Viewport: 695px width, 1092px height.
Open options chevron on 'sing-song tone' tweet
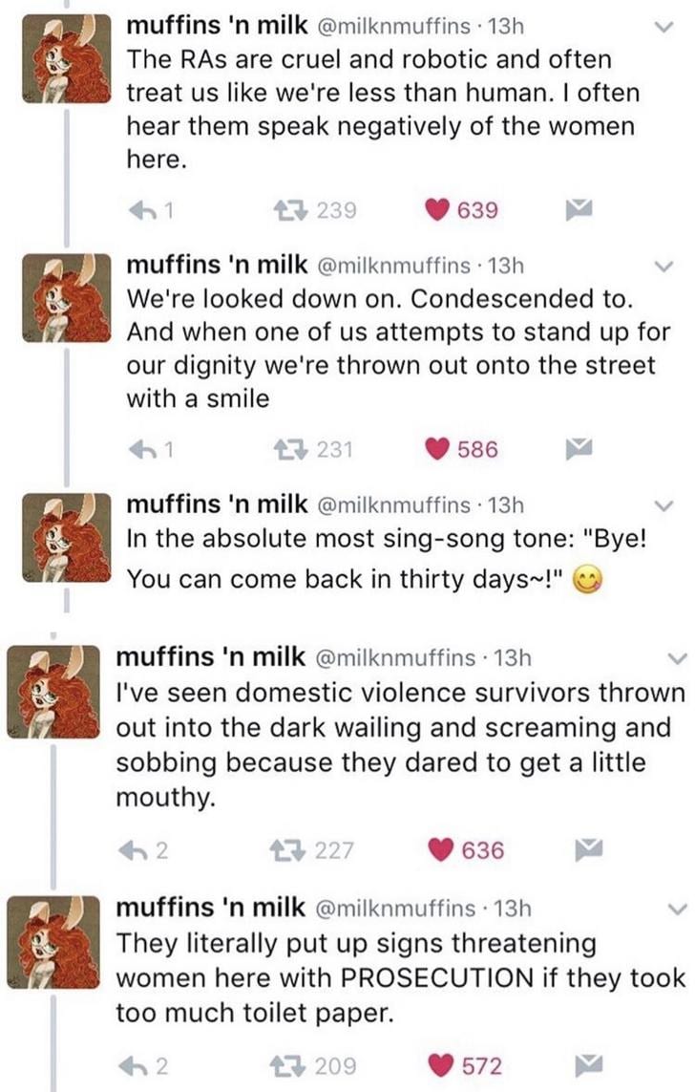tap(666, 506)
